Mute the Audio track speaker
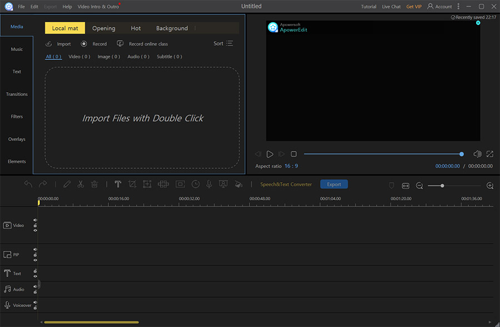The height and width of the screenshot is (327, 500). click(35, 286)
